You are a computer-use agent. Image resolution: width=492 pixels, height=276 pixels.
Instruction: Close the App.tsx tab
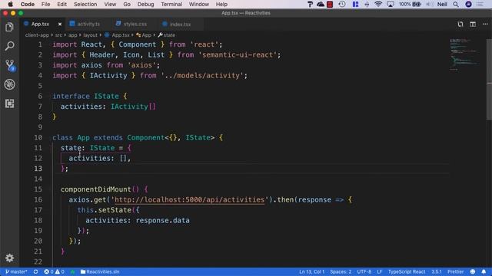60,24
